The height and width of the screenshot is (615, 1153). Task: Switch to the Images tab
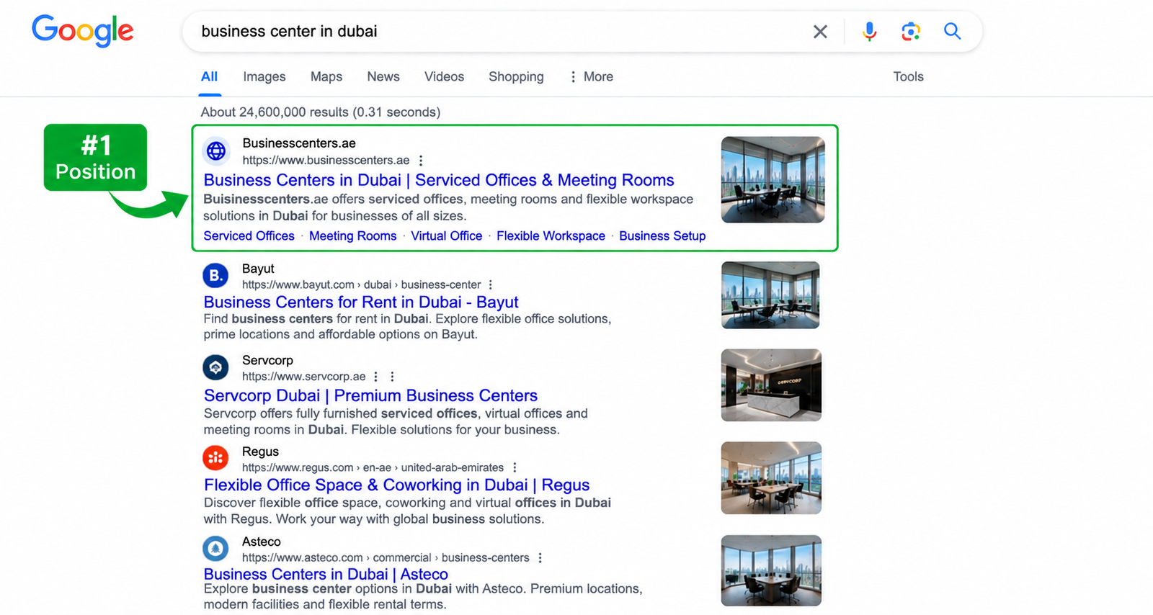coord(264,76)
